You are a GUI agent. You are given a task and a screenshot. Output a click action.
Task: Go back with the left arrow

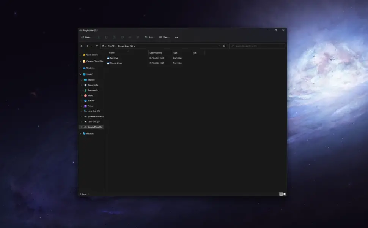pyautogui.click(x=82, y=46)
